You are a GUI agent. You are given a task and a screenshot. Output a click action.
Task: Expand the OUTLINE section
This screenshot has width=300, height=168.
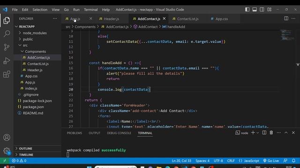37,148
